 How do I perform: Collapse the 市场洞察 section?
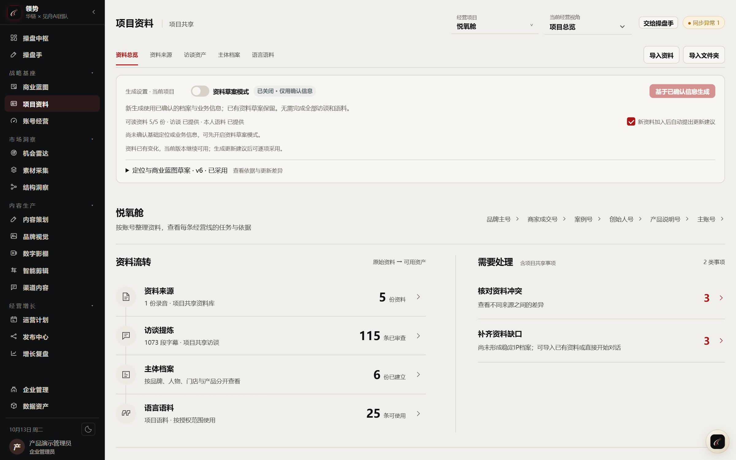pos(92,139)
